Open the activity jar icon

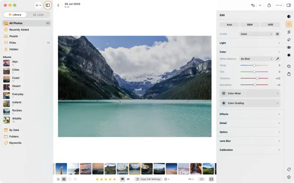pos(289,74)
